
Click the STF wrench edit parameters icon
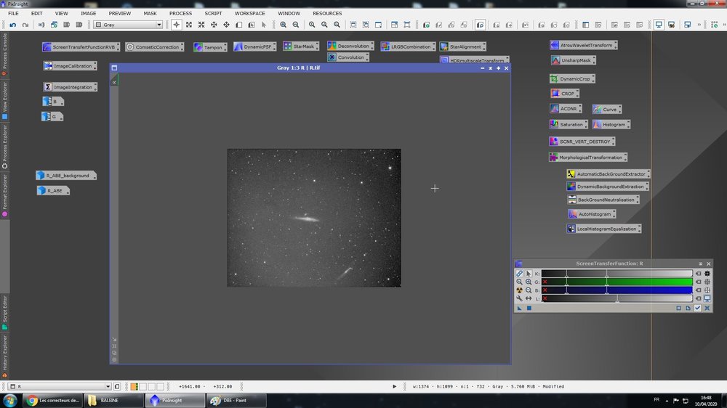click(519, 298)
